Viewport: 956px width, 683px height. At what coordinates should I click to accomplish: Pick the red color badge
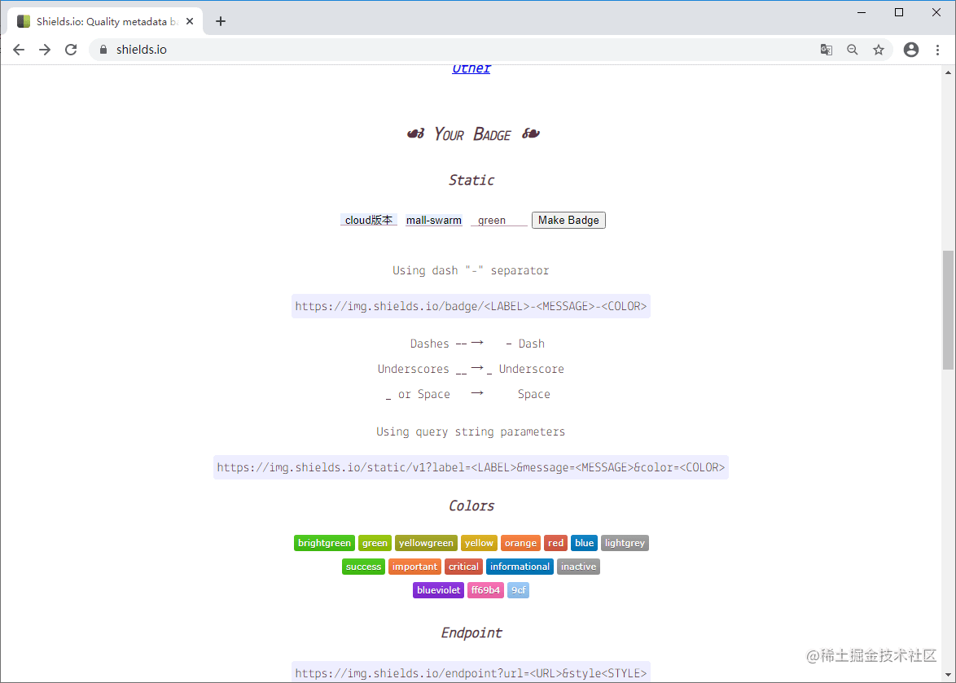click(556, 543)
